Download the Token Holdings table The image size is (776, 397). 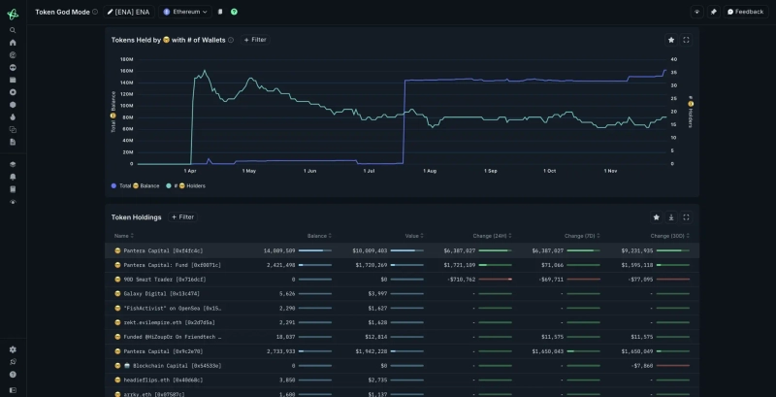[x=671, y=217]
